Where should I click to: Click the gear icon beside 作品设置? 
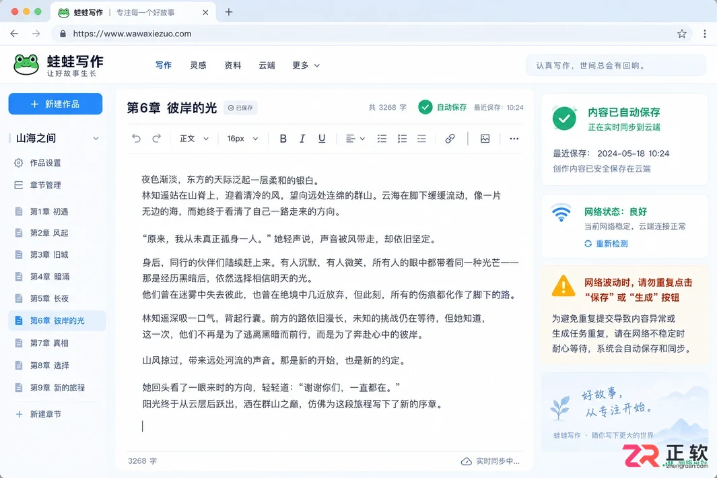click(x=19, y=163)
